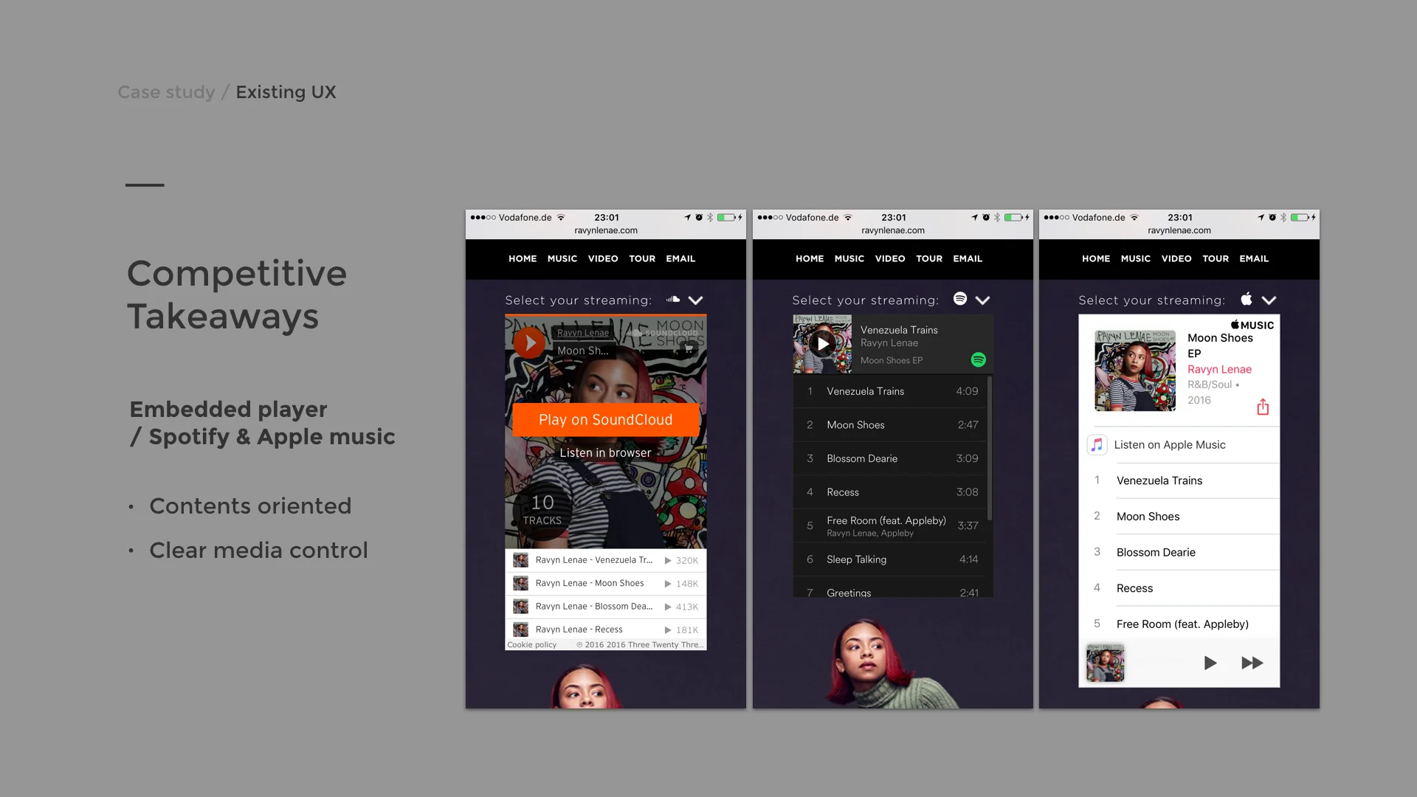Image resolution: width=1417 pixels, height=797 pixels.
Task: Select Spotify track 4 Recess
Action: (x=890, y=492)
